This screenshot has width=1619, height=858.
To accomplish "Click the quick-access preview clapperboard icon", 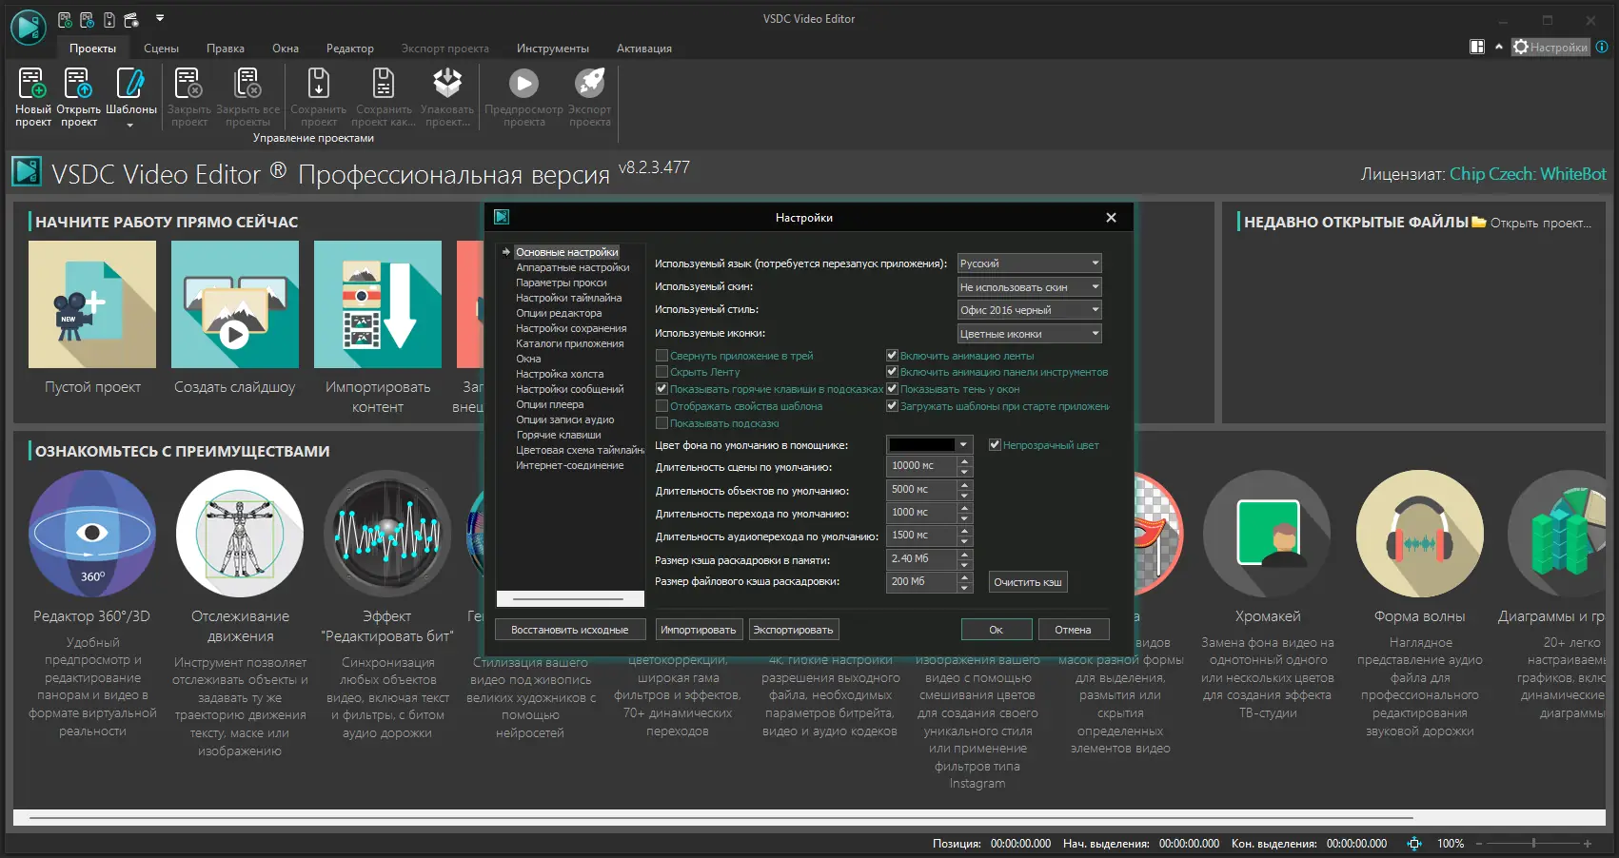I will [131, 19].
